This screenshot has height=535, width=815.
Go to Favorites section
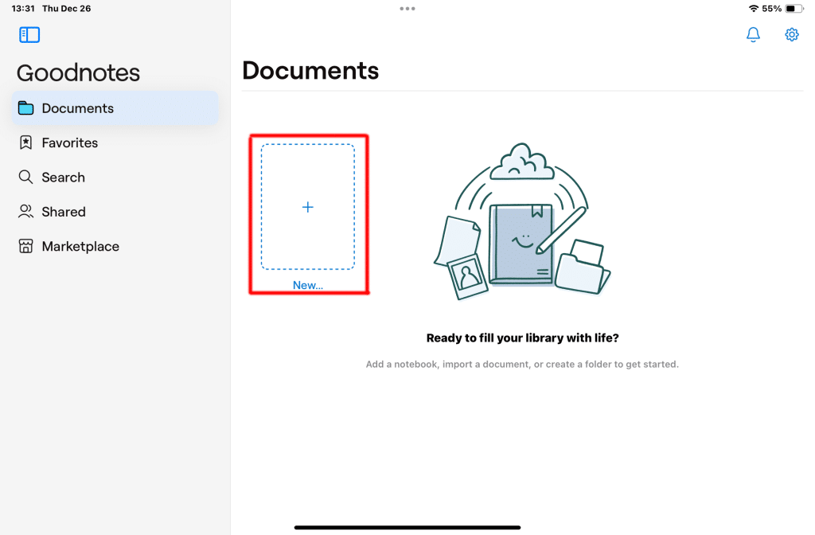115,143
